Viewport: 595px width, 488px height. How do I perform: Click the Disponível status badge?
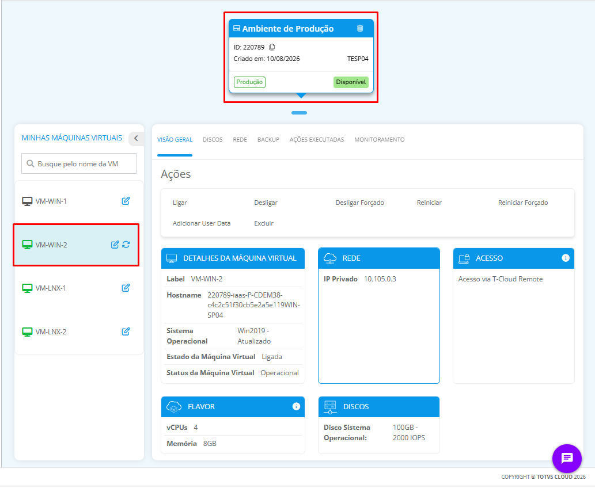tap(351, 82)
